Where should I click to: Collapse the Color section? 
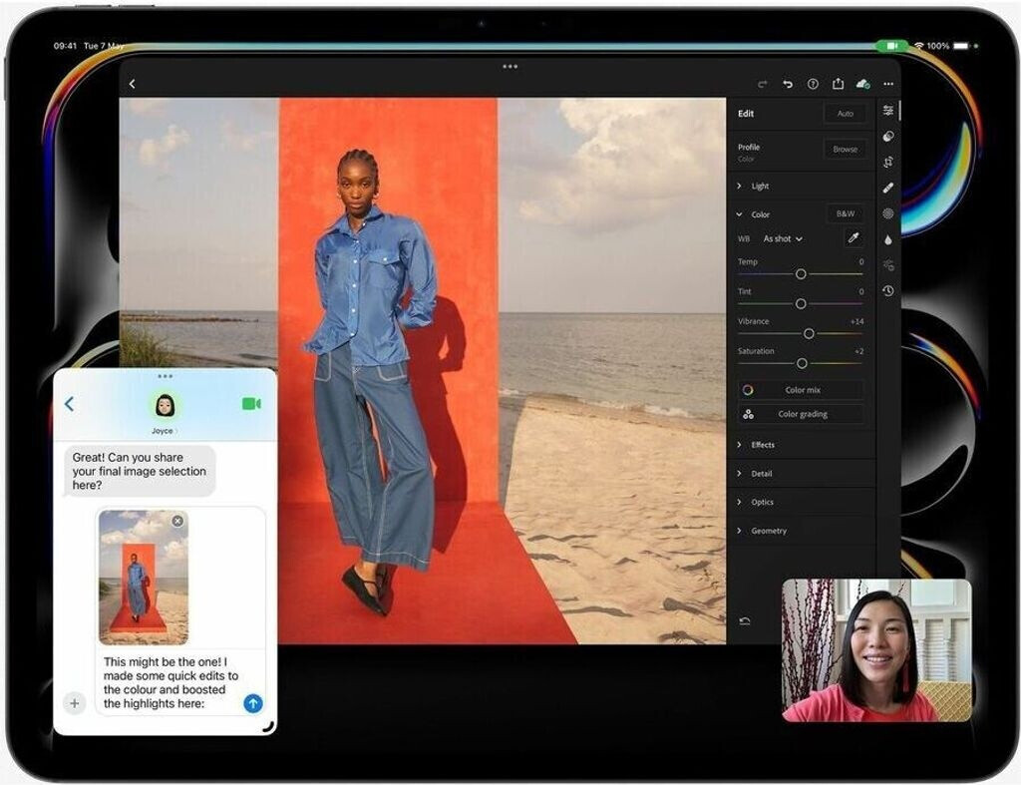click(739, 214)
